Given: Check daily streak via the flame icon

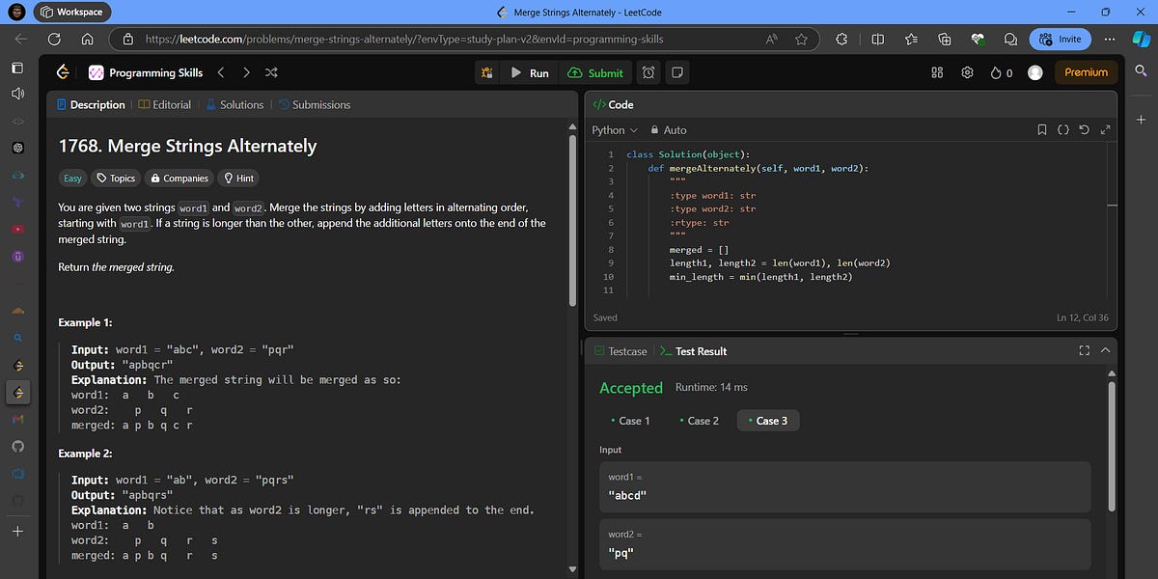Looking at the screenshot, I should pyautogui.click(x=995, y=72).
